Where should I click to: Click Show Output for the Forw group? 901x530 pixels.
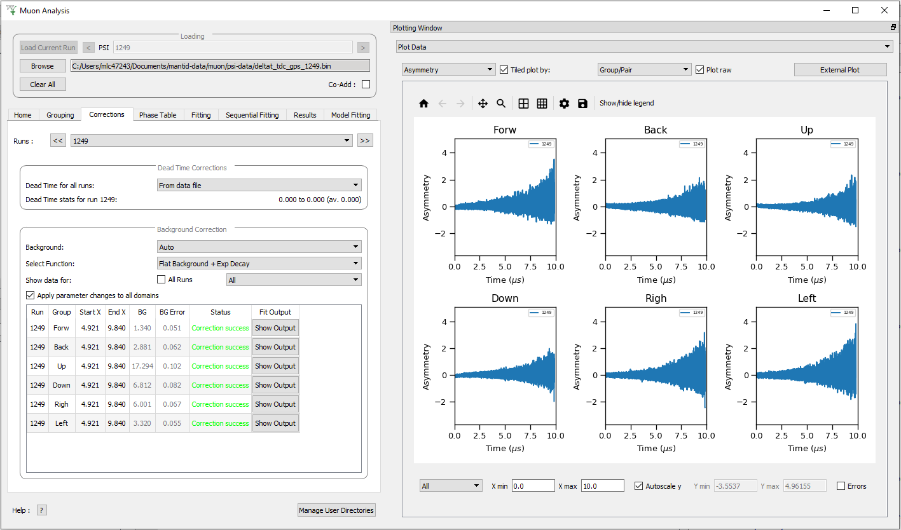275,328
